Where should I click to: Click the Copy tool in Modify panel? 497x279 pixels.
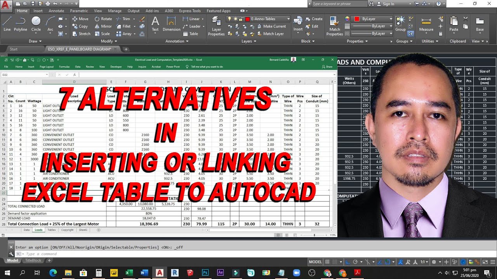click(x=80, y=26)
